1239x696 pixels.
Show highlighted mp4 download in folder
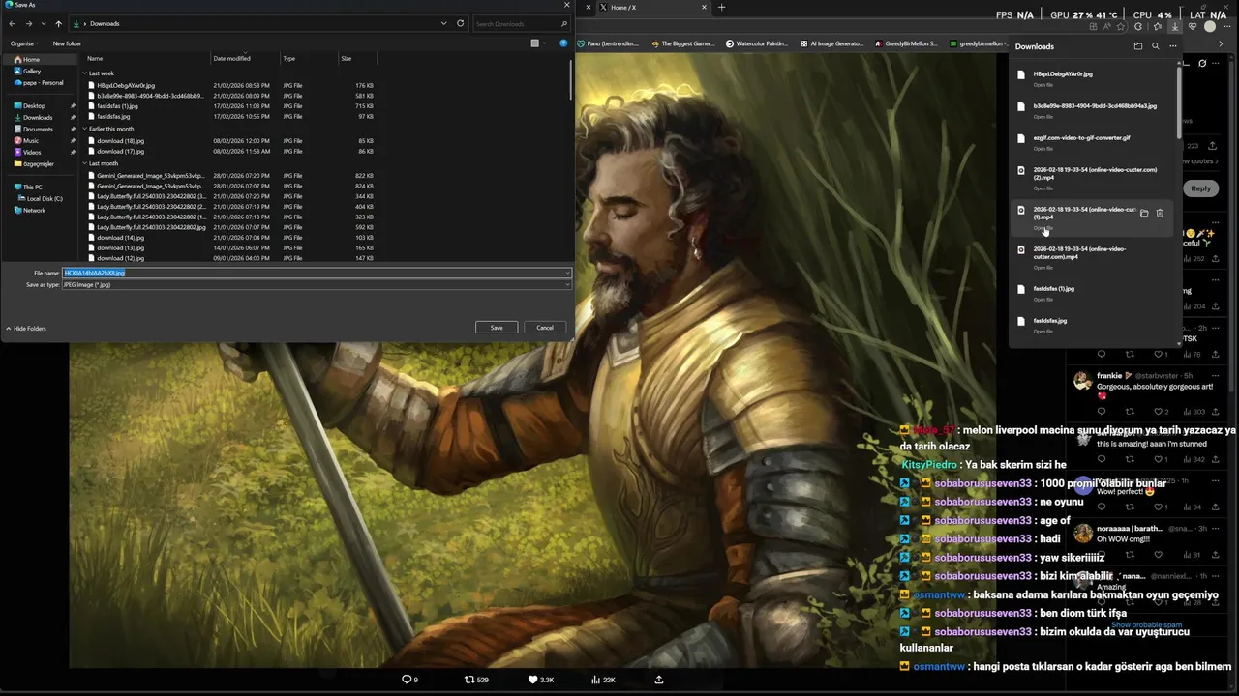pos(1144,213)
